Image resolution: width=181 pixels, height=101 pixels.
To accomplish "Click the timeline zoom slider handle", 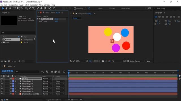I will point(72,100).
